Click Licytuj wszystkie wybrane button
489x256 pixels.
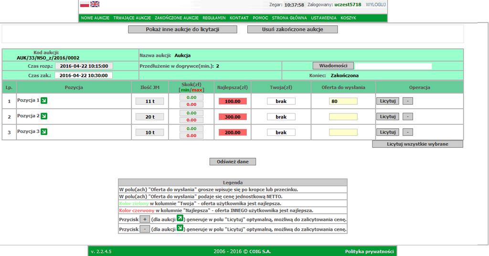pos(417,144)
